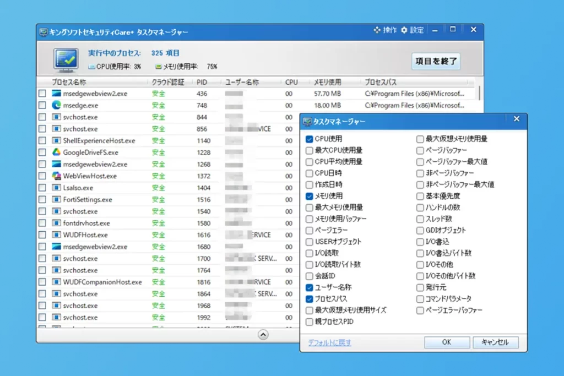The image size is (564, 376).
Task: Click the メモリ使用率 indicator icon
Action: [x=158, y=67]
